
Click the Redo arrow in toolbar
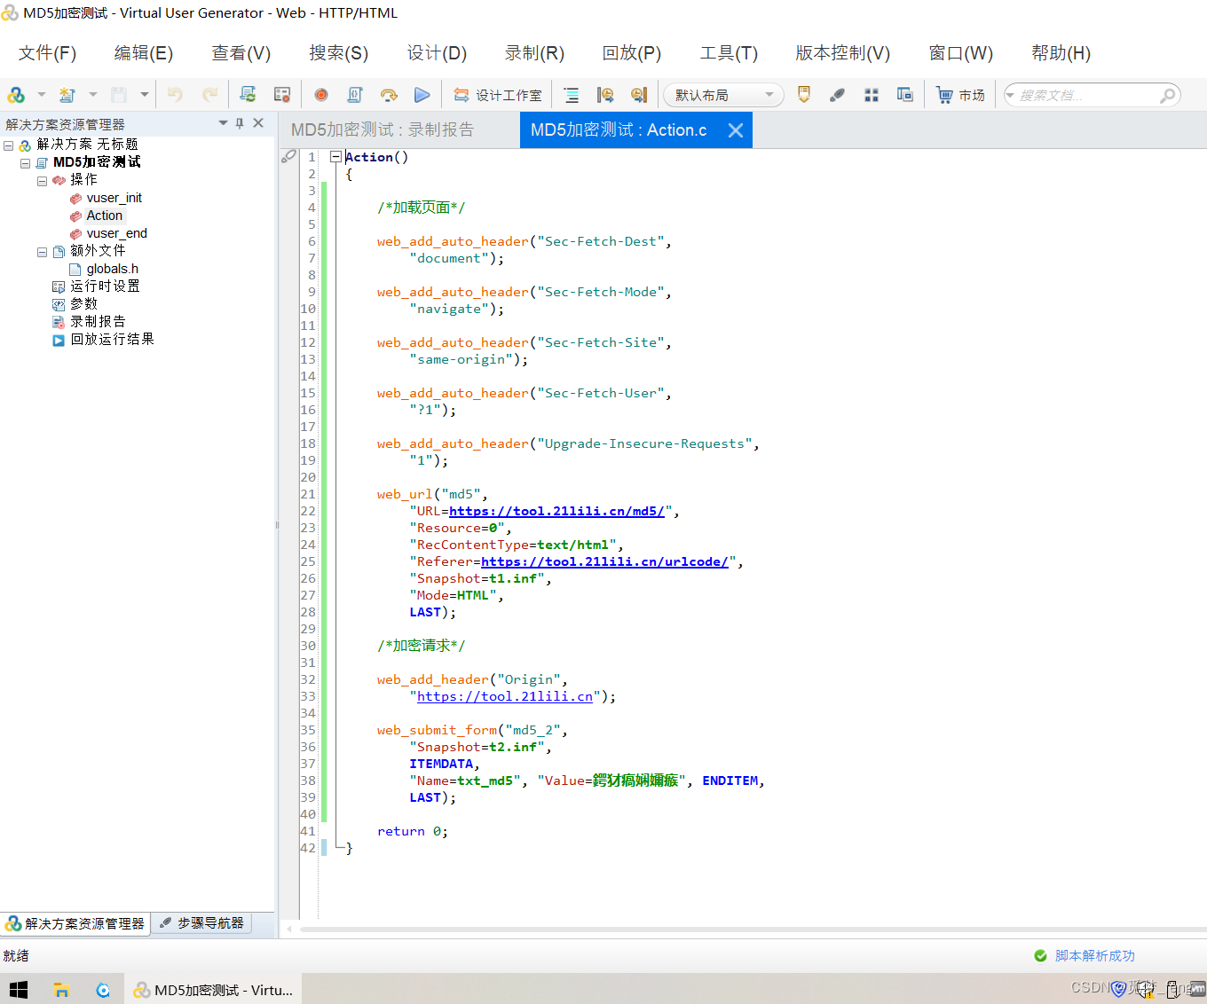(209, 95)
